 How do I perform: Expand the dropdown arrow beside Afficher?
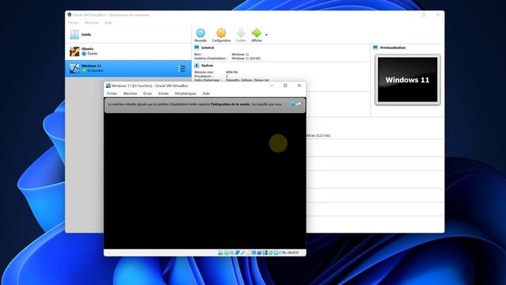[x=266, y=35]
